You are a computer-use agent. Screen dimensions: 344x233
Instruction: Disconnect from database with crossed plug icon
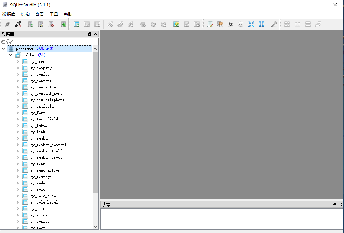pyautogui.click(x=18, y=24)
